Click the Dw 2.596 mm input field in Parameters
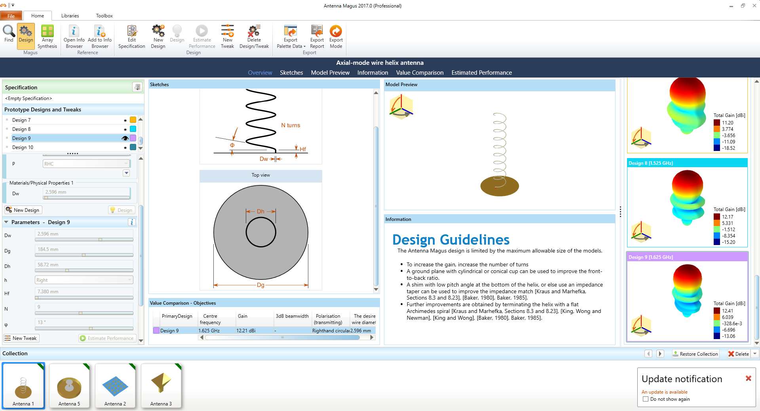760x411 pixels. point(84,234)
